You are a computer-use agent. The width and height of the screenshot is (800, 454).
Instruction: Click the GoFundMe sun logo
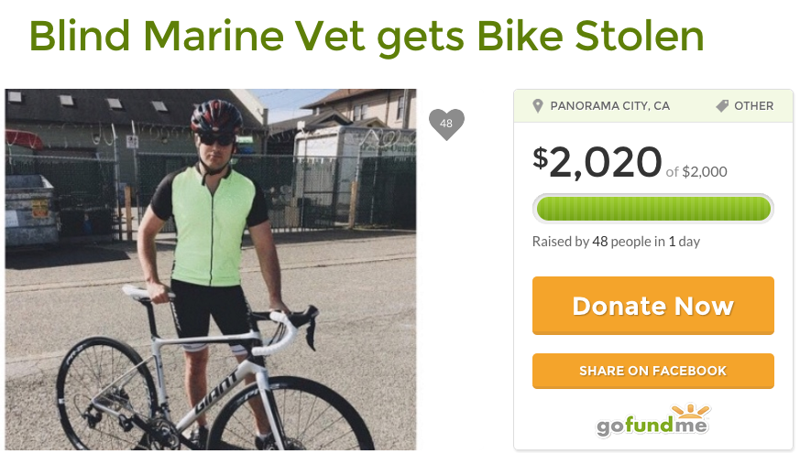click(x=691, y=411)
